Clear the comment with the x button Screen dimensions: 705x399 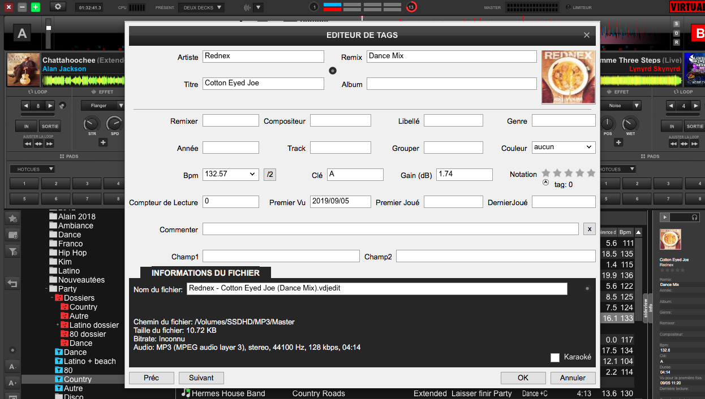(590, 229)
